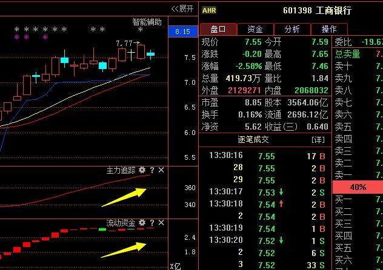The width and height of the screenshot is (383, 270).
Task: Click the 买五 order row
Action: click(x=358, y=248)
